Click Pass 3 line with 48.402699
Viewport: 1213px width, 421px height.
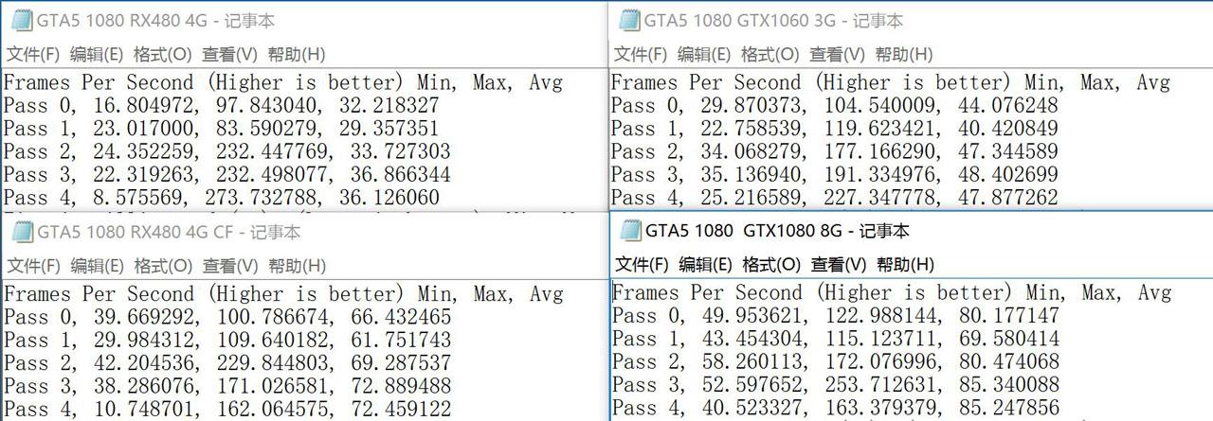(x=835, y=174)
